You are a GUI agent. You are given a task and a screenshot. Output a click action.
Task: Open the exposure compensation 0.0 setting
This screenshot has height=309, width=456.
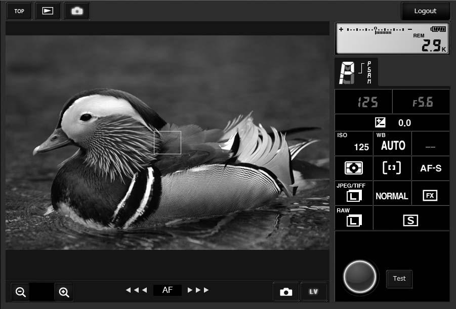tap(392, 123)
